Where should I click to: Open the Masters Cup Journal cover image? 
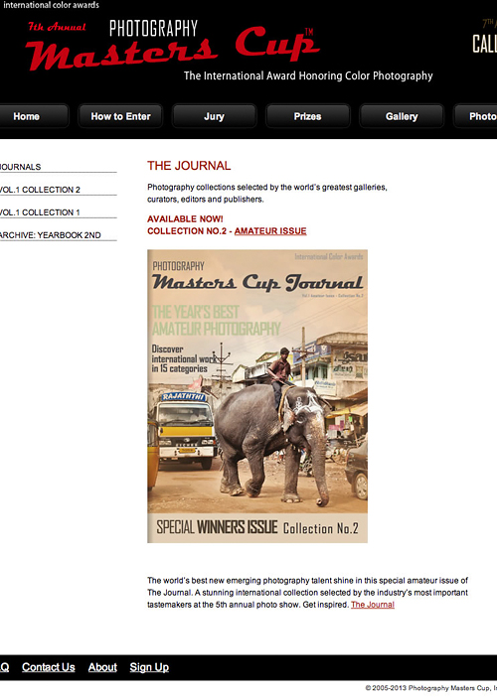pyautogui.click(x=257, y=396)
